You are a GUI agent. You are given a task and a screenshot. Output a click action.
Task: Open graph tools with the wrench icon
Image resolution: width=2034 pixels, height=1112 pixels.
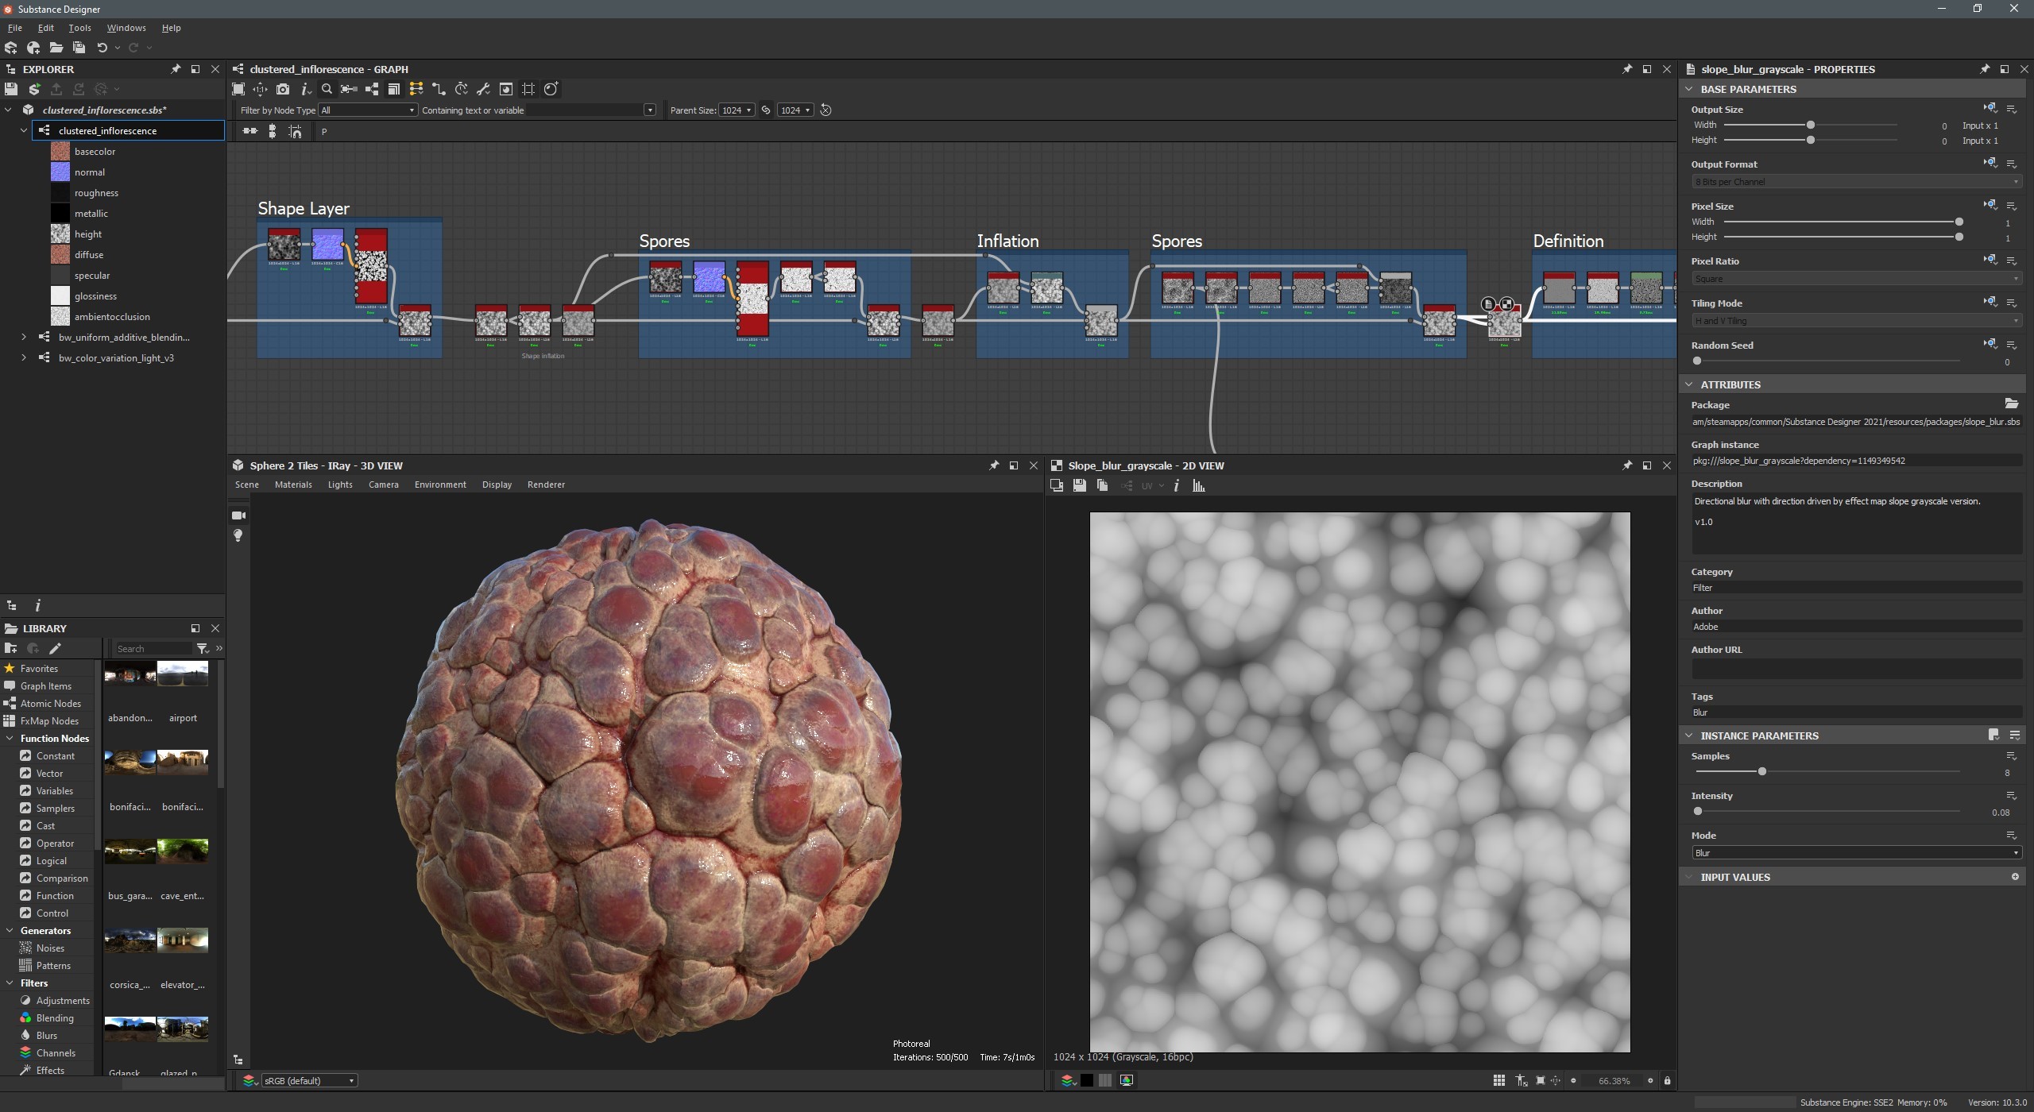(484, 89)
